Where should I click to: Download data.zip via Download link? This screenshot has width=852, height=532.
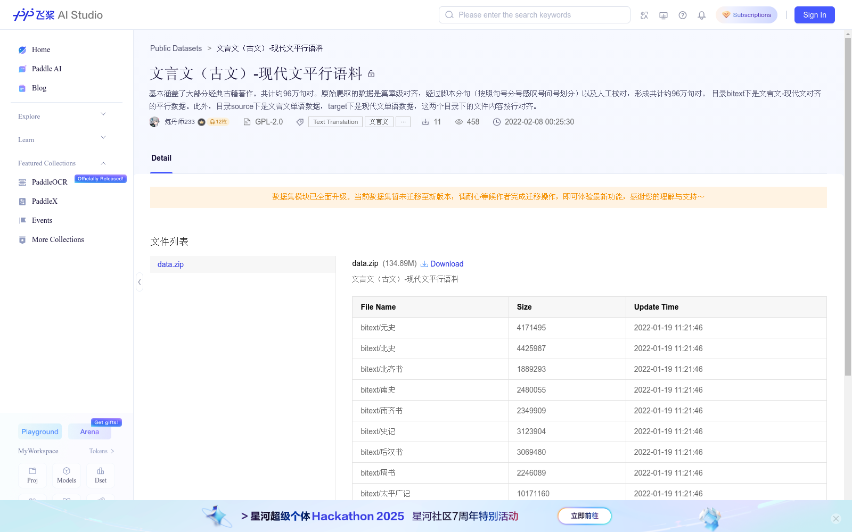point(442,264)
